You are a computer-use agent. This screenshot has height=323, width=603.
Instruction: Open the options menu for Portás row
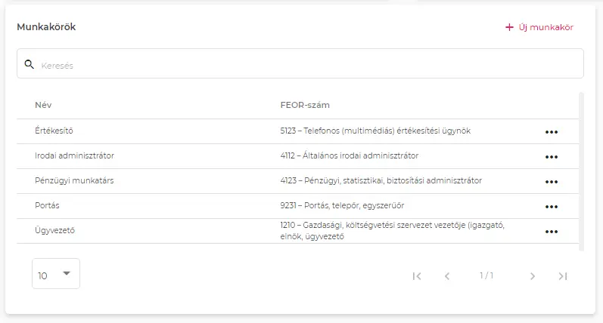tap(551, 206)
